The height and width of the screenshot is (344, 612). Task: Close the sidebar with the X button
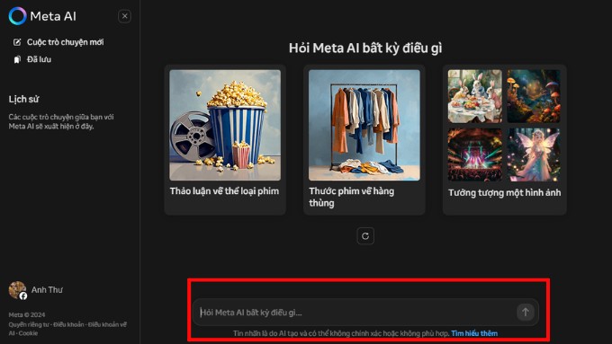[x=124, y=16]
